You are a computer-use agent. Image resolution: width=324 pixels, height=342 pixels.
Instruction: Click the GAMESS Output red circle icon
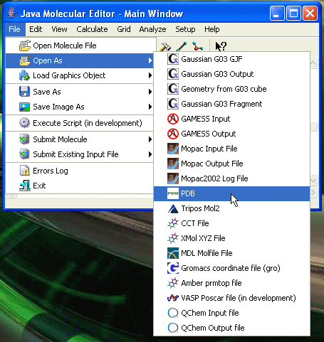point(173,134)
